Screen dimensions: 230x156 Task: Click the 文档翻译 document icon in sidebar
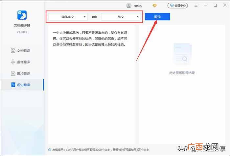coord(13,51)
